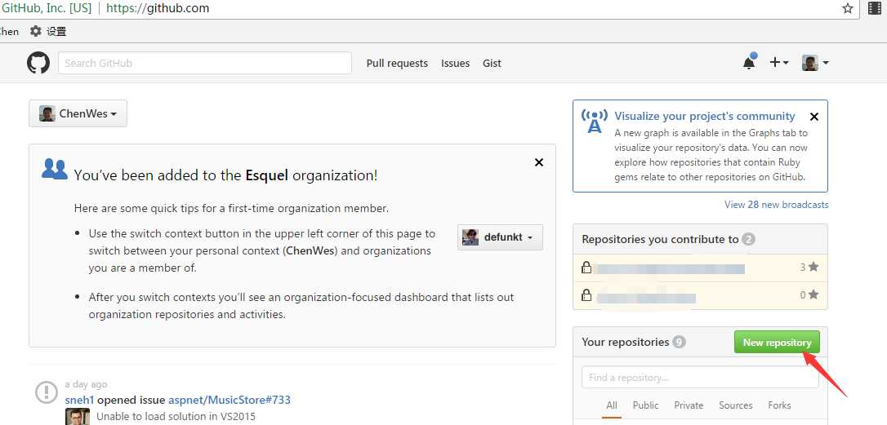Focus the Search GitHub field
The width and height of the screenshot is (887, 425).
[x=205, y=63]
